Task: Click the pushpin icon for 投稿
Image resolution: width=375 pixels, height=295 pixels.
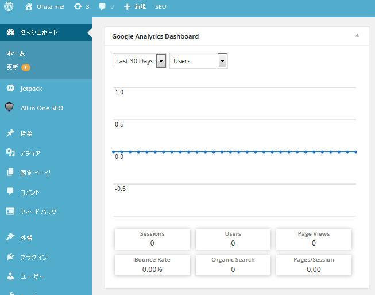Action: [10, 133]
